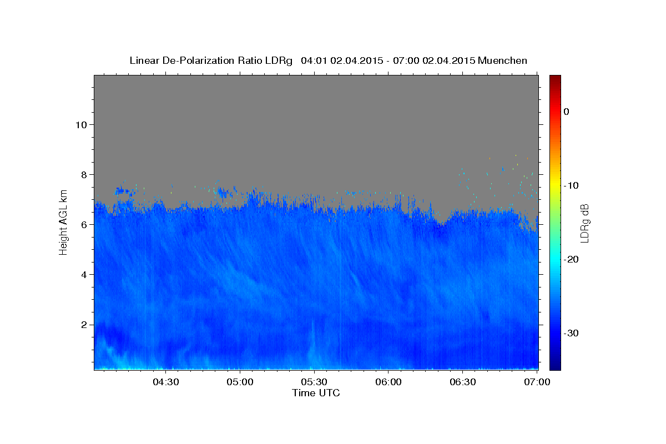This screenshot has width=666, height=444.
Task: Click the dark red top of the colorbar
Action: [x=555, y=79]
